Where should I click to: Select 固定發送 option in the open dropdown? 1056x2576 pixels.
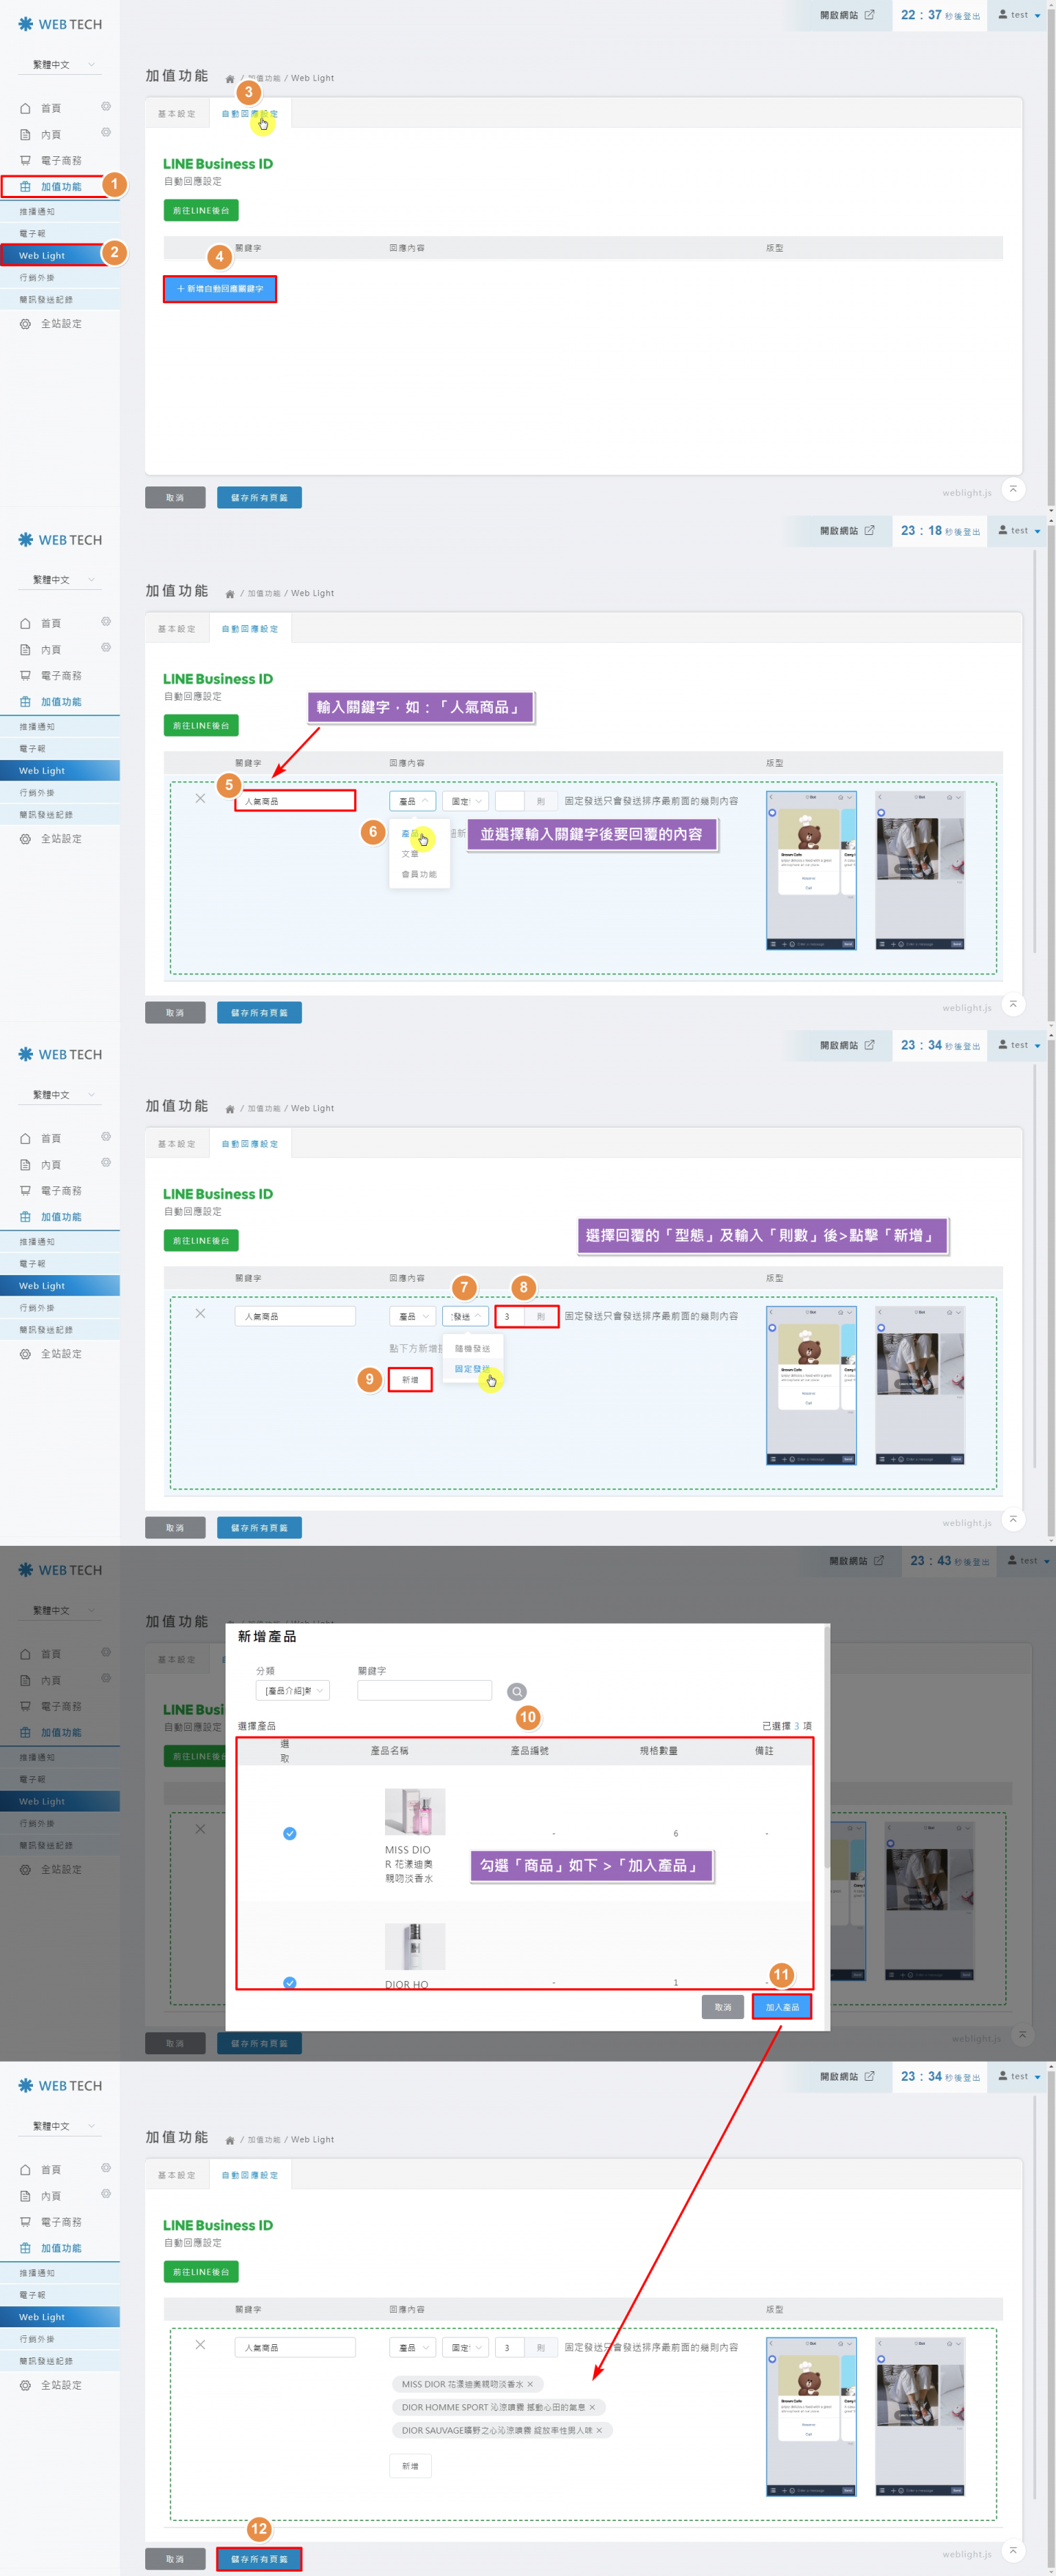[x=472, y=1369]
